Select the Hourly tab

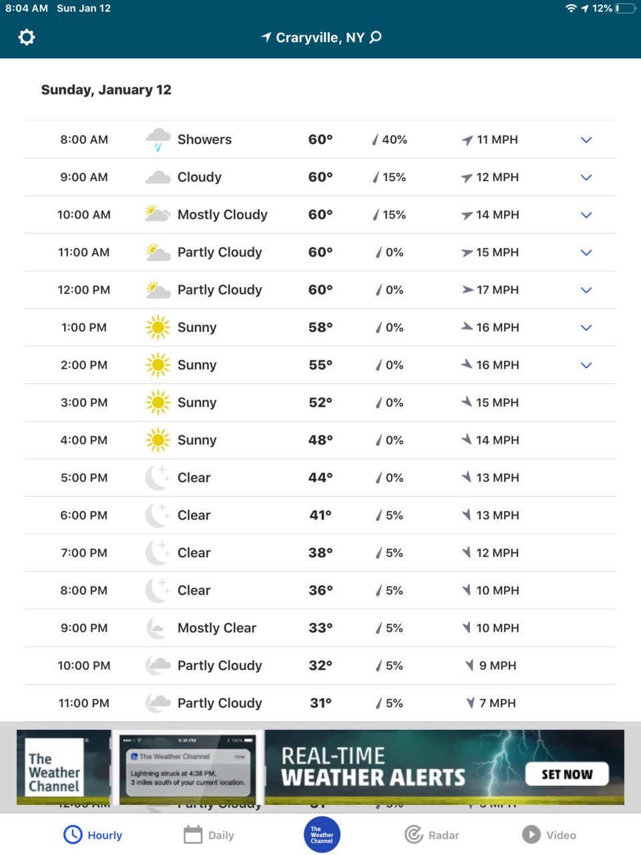(93, 835)
